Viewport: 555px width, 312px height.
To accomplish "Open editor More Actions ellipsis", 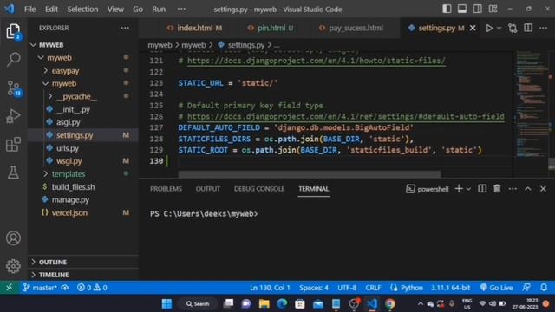I will coord(544,28).
